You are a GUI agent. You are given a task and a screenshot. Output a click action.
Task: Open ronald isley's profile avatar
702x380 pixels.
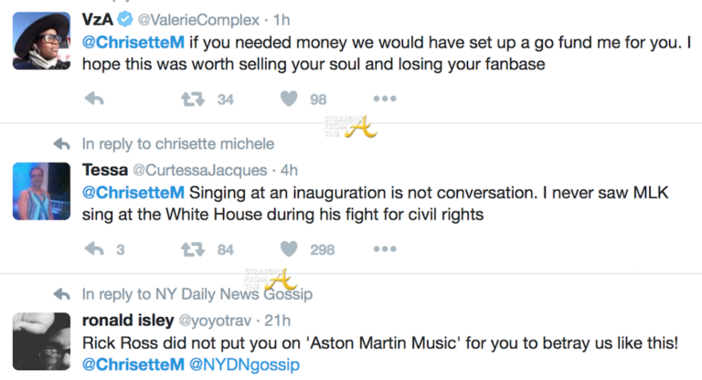coord(42,340)
